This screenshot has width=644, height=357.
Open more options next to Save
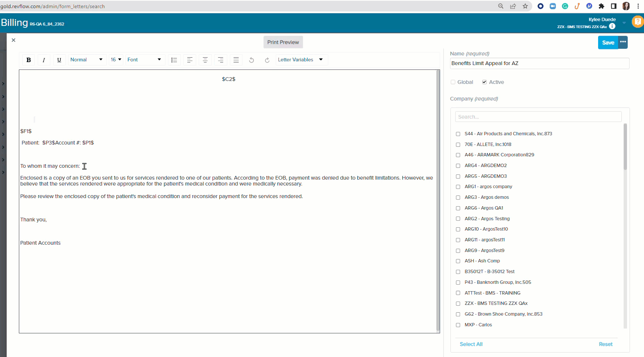click(623, 42)
